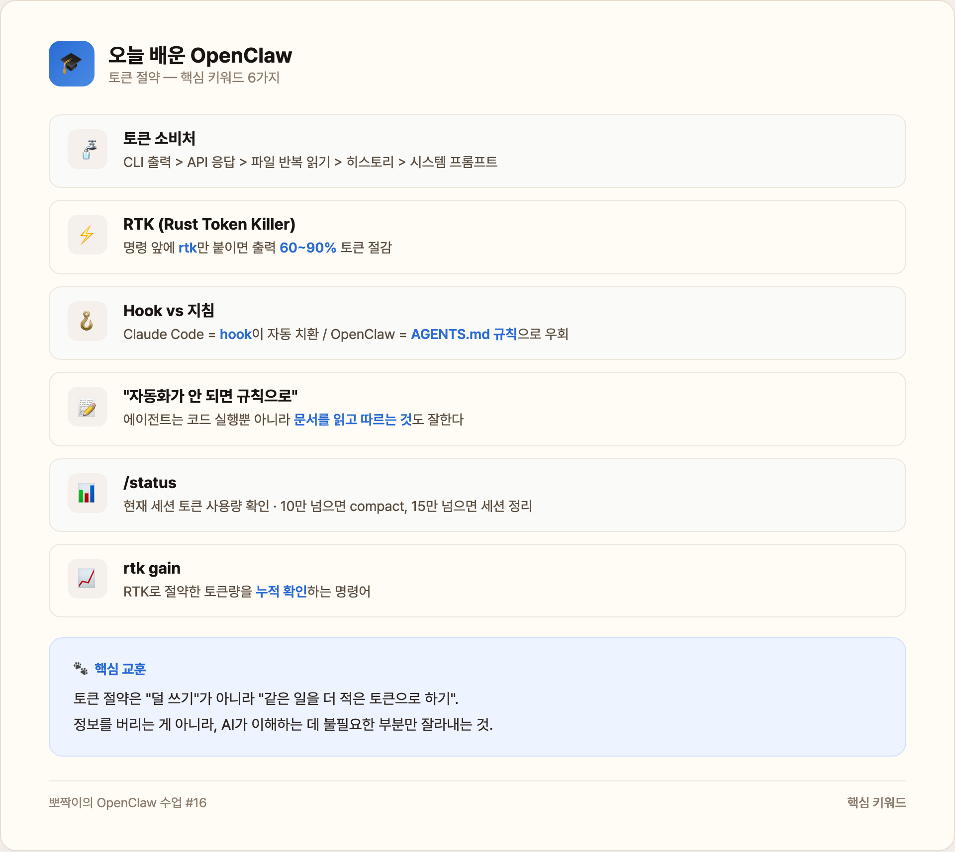955x852 pixels.
Task: Select the 핵심 키워드 label at bottom right
Action: [876, 803]
